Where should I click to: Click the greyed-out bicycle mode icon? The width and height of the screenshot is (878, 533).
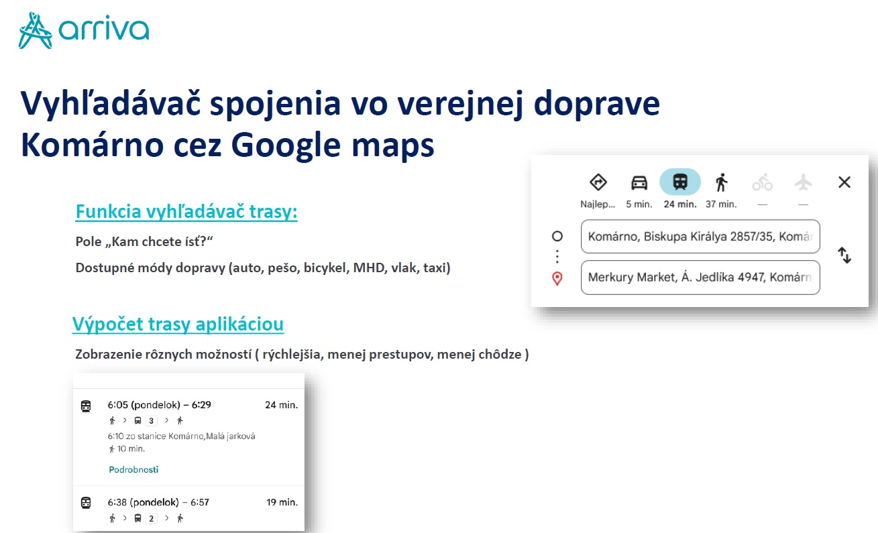point(762,182)
